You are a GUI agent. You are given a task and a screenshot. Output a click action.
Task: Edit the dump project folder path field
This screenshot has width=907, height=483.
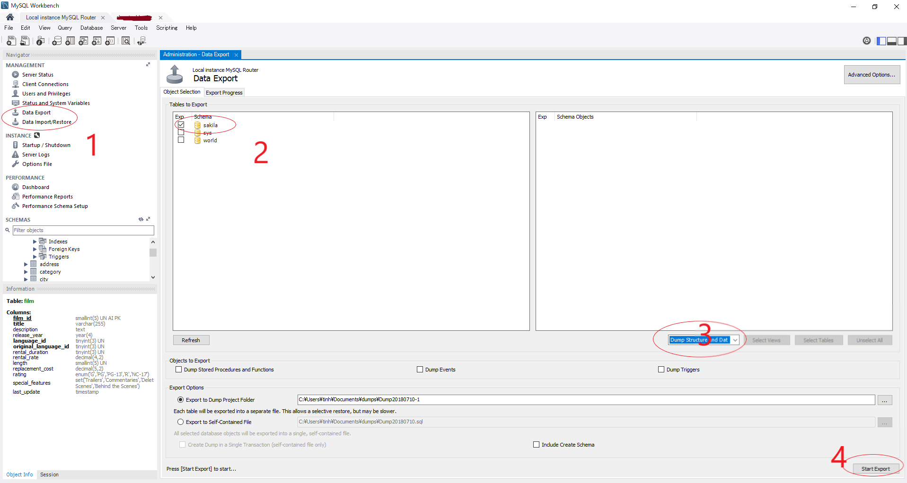586,400
